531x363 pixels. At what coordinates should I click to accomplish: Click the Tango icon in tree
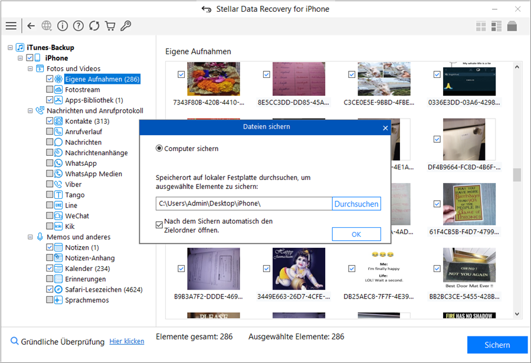58,195
